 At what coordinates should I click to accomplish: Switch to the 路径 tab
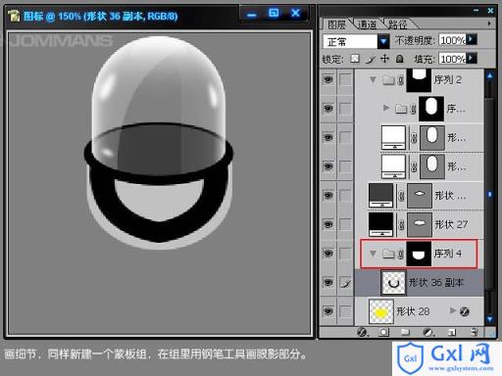pos(398,24)
